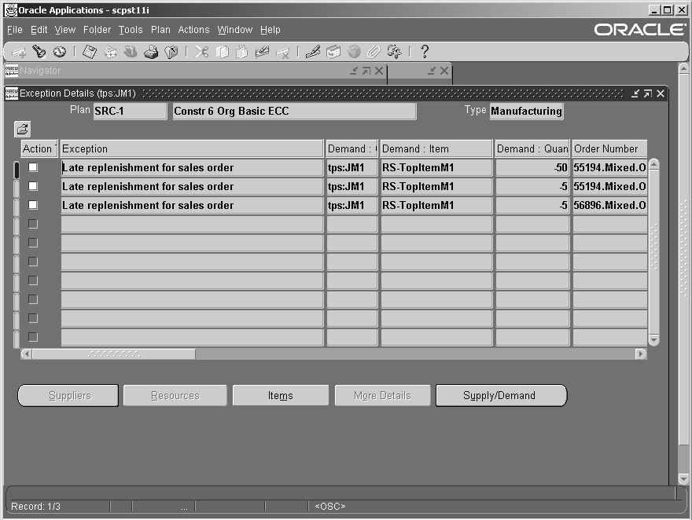
Task: Click the Resources button
Action: pyautogui.click(x=175, y=395)
